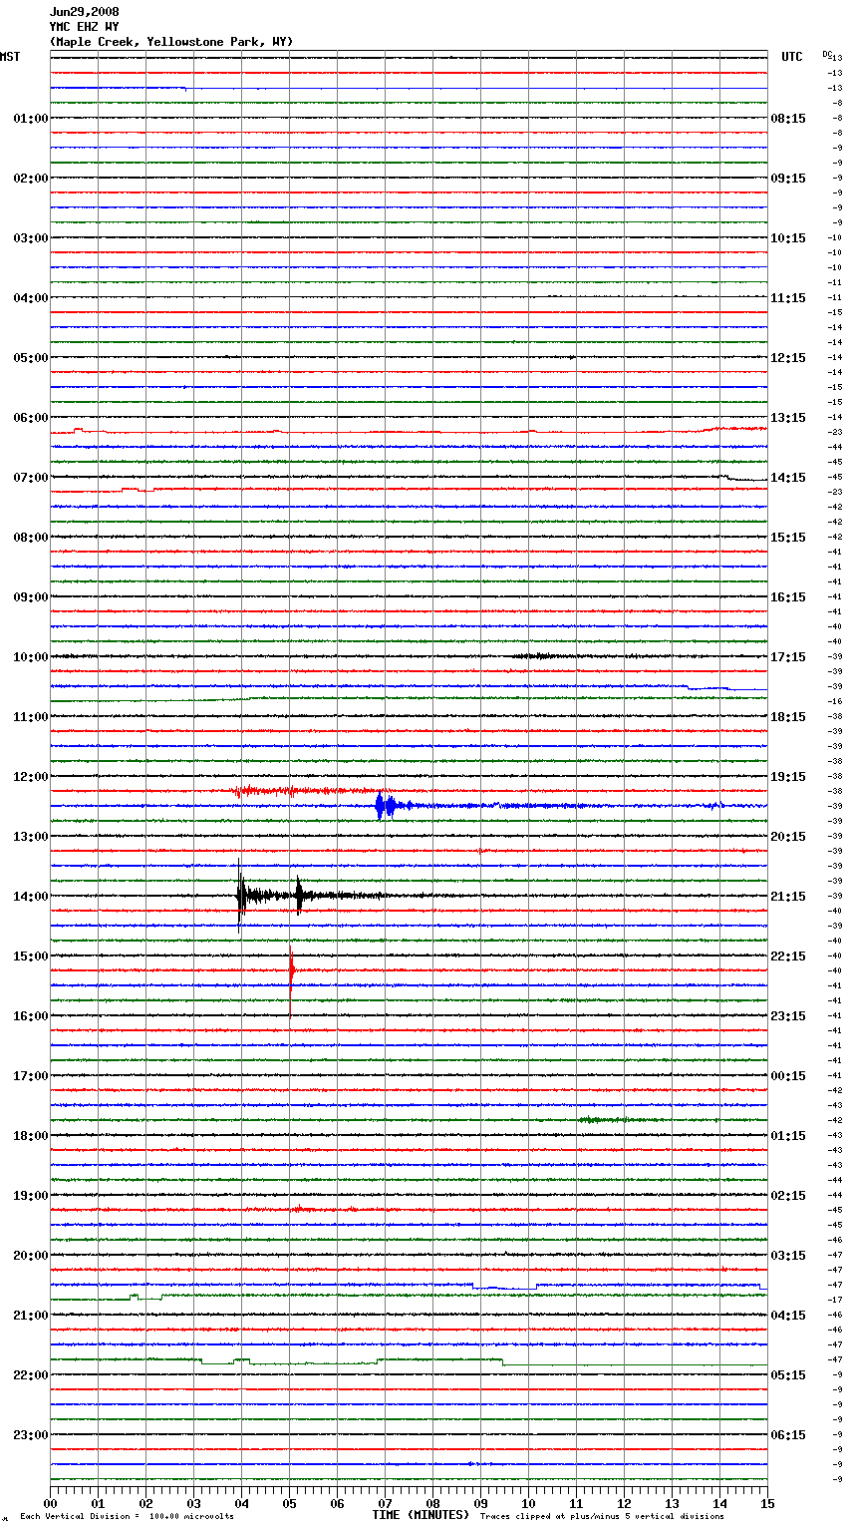847x1530 pixels.
Task: Click the '20:15' UTC row label
Action: tap(788, 837)
